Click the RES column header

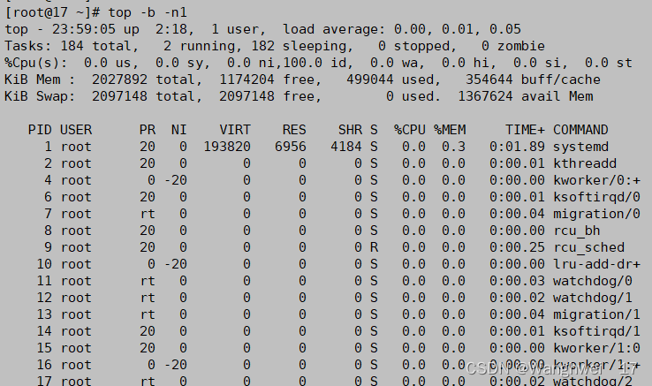click(x=294, y=130)
